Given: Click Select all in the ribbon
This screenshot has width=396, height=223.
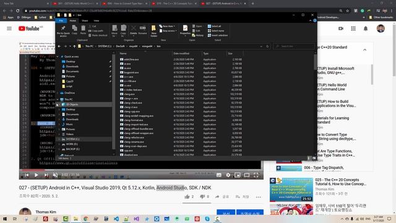Looking at the screenshot, I should point(214,26).
